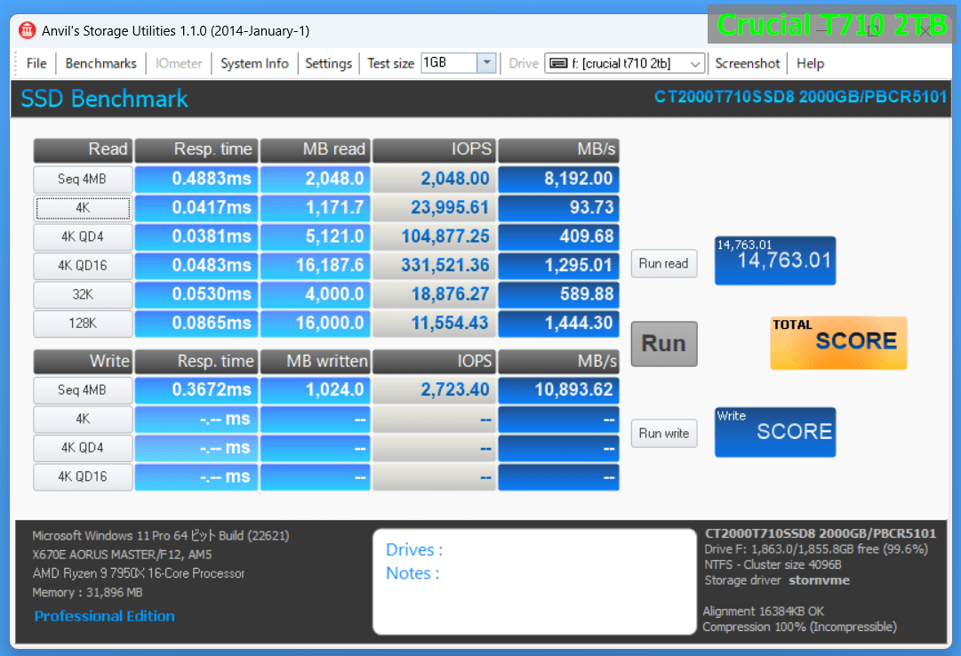This screenshot has height=656, width=961.
Task: Click the drive icon in Drive selector
Action: point(558,63)
